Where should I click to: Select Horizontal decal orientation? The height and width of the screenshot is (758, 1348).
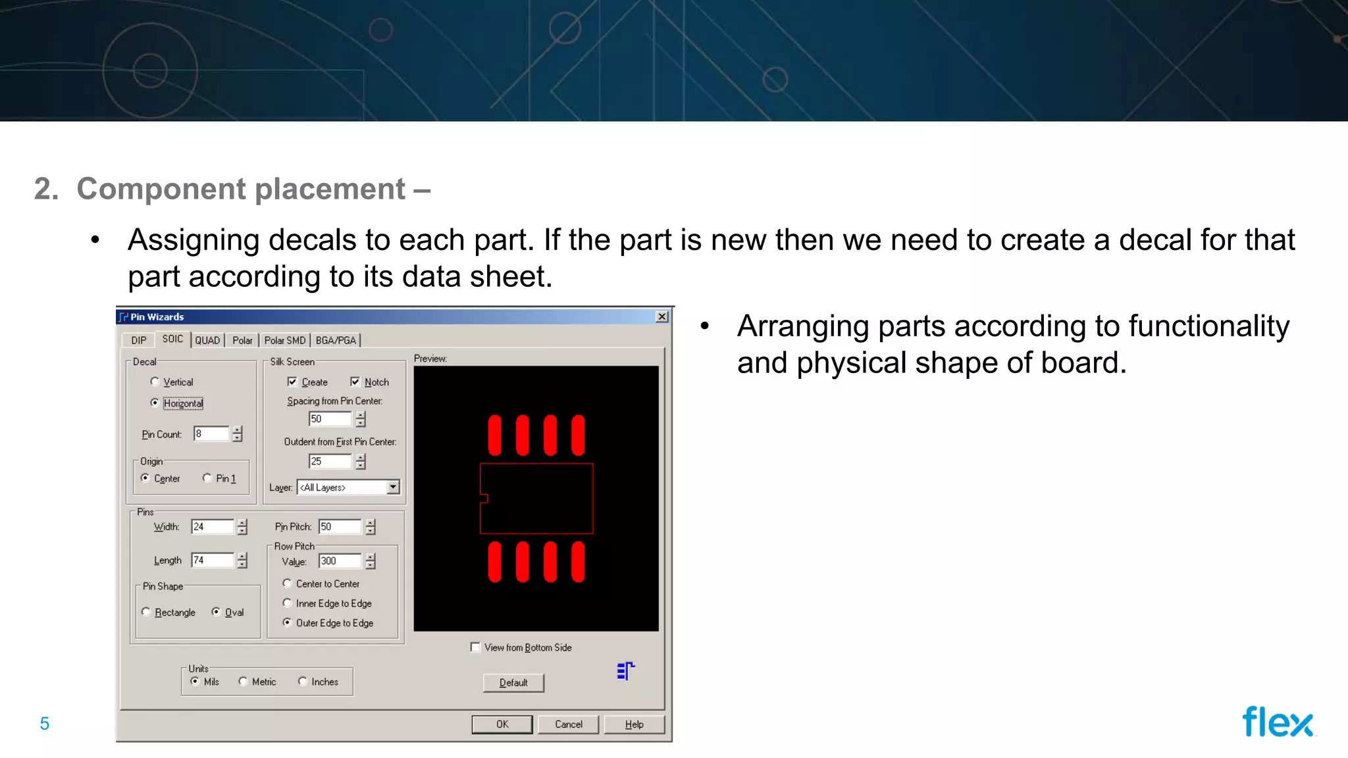[176, 403]
